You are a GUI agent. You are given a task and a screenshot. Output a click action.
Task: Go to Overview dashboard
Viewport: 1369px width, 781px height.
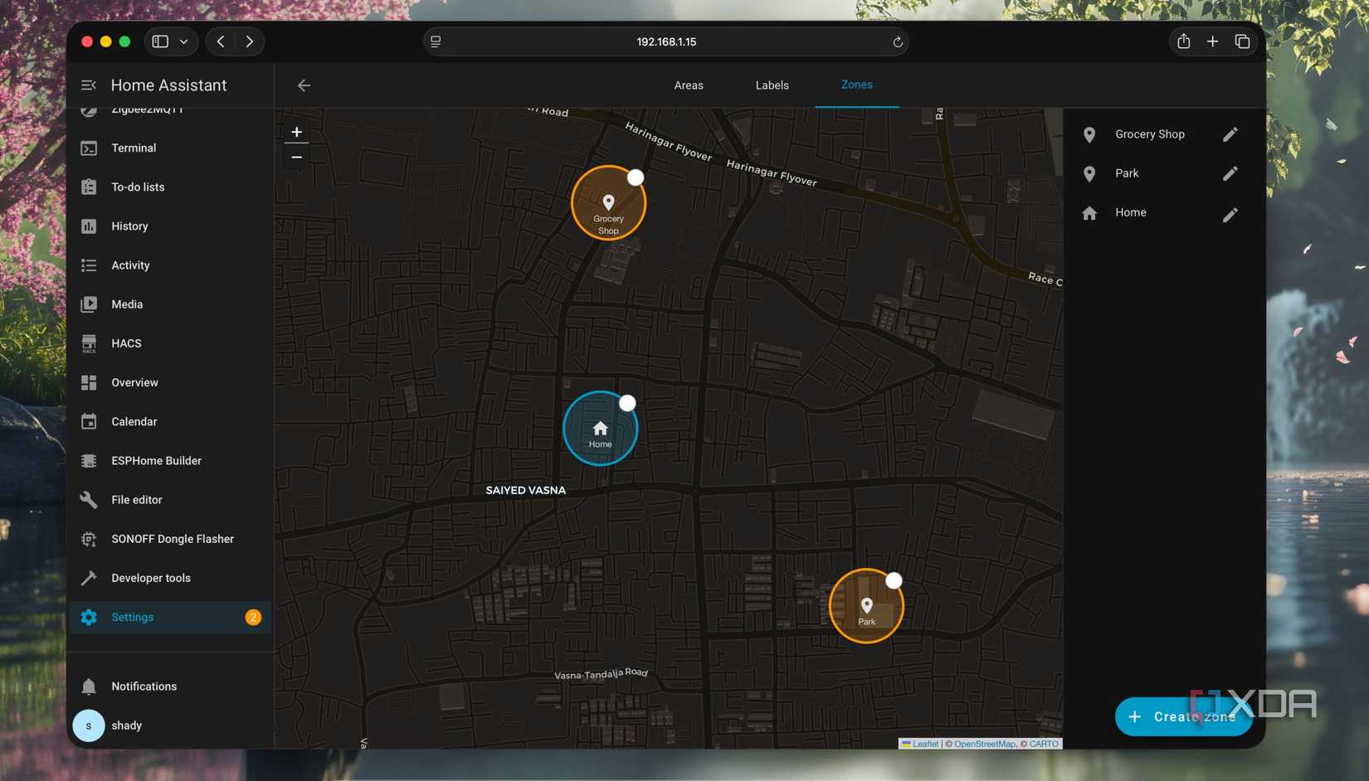click(x=169, y=382)
